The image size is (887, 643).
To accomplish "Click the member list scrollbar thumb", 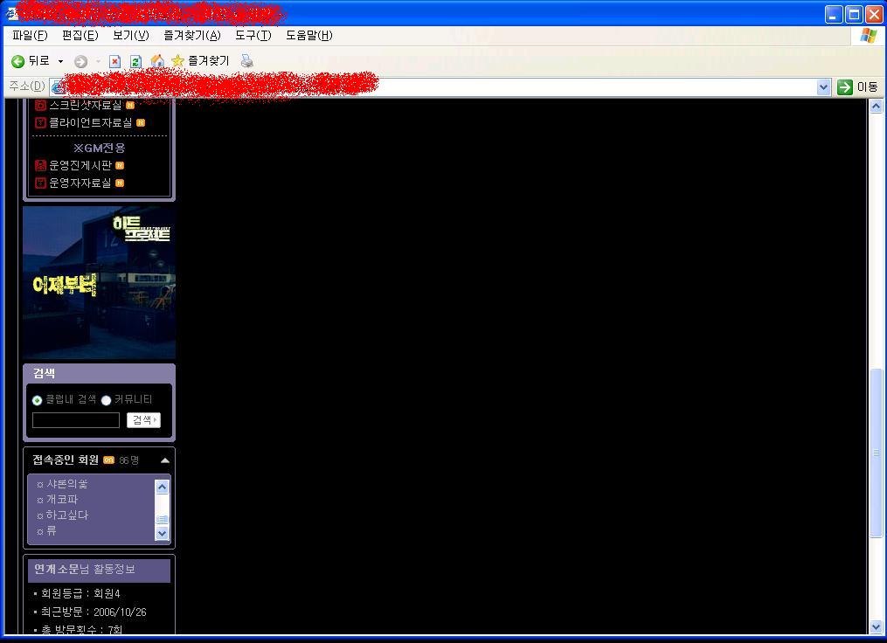I will tap(162, 519).
